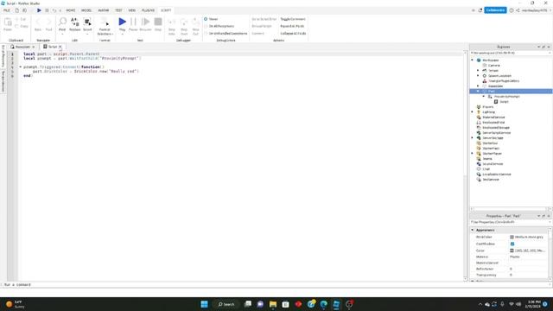Select StarterGui in Explorer
This screenshot has height=311, width=553.
[x=490, y=143]
